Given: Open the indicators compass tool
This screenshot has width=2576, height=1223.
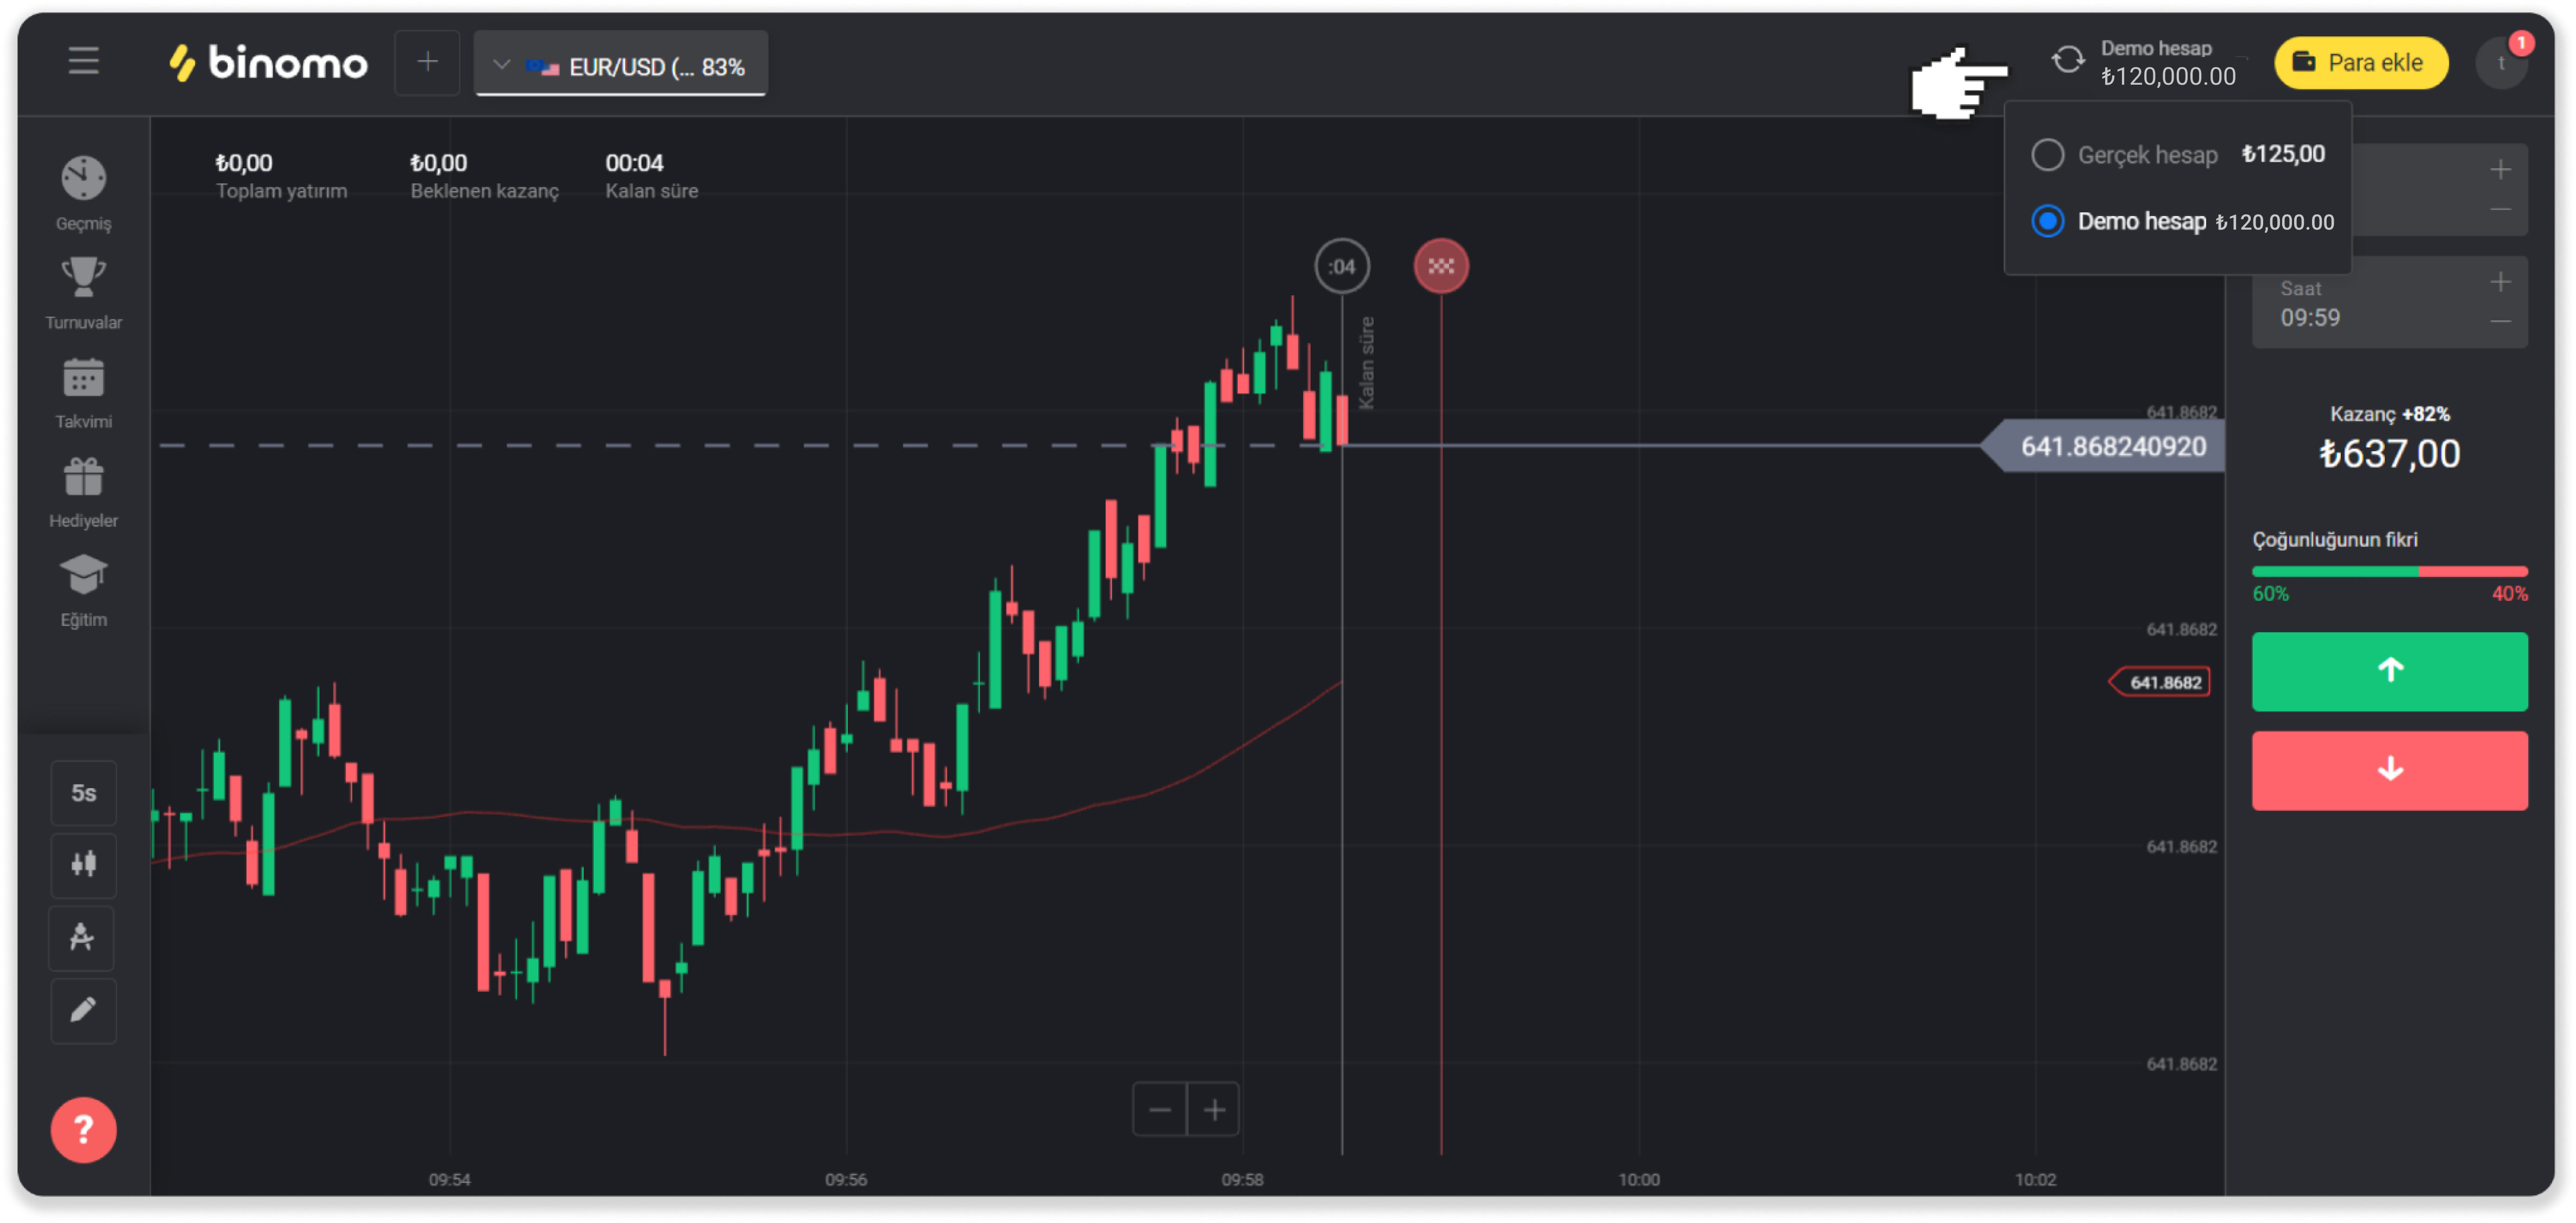Looking at the screenshot, I should coord(83,937).
